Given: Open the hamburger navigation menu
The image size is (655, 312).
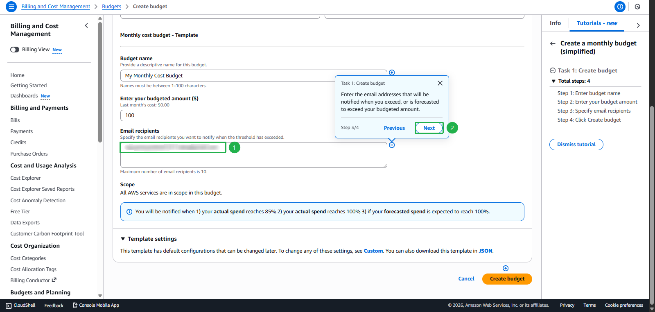Looking at the screenshot, I should (11, 7).
